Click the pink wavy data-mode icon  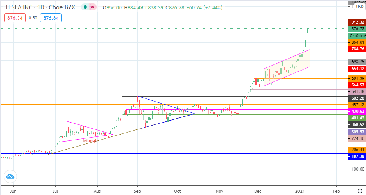[92, 7]
